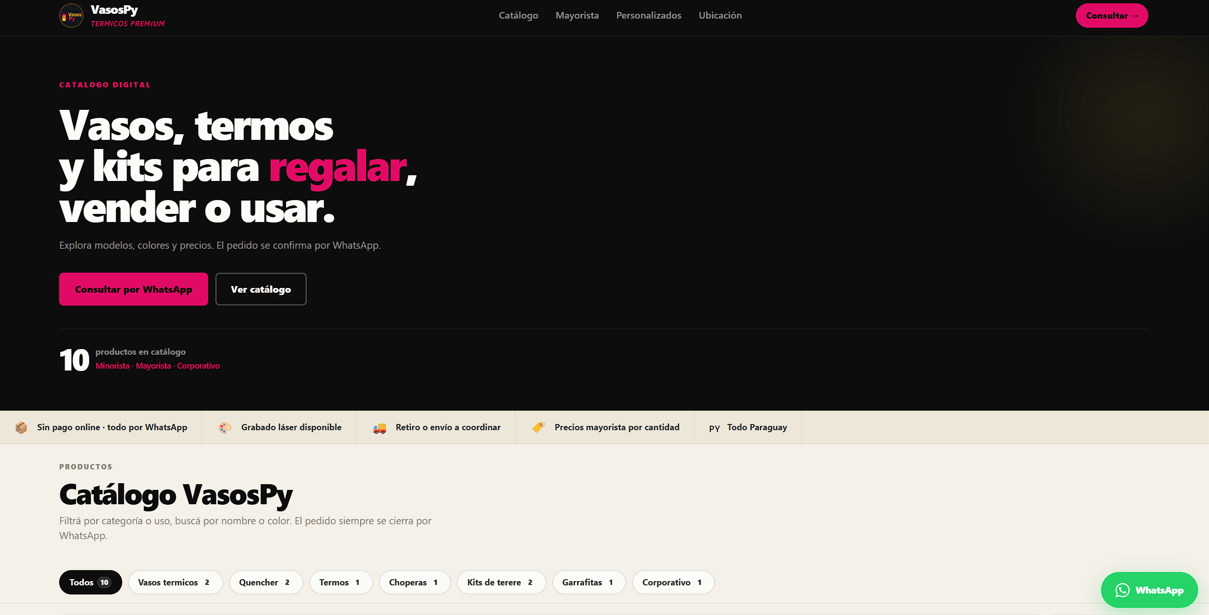
Task: Click the WhatsApp logo icon in floating button
Action: click(x=1122, y=590)
